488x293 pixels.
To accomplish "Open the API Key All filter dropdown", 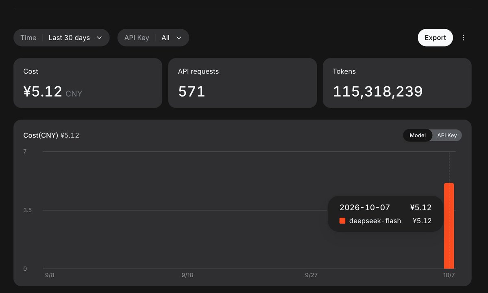I will [153, 38].
